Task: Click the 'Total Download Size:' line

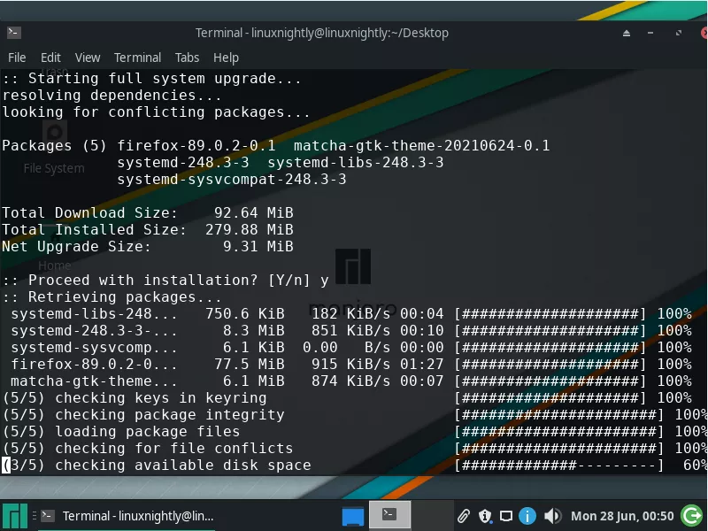Action: pyautogui.click(x=148, y=212)
